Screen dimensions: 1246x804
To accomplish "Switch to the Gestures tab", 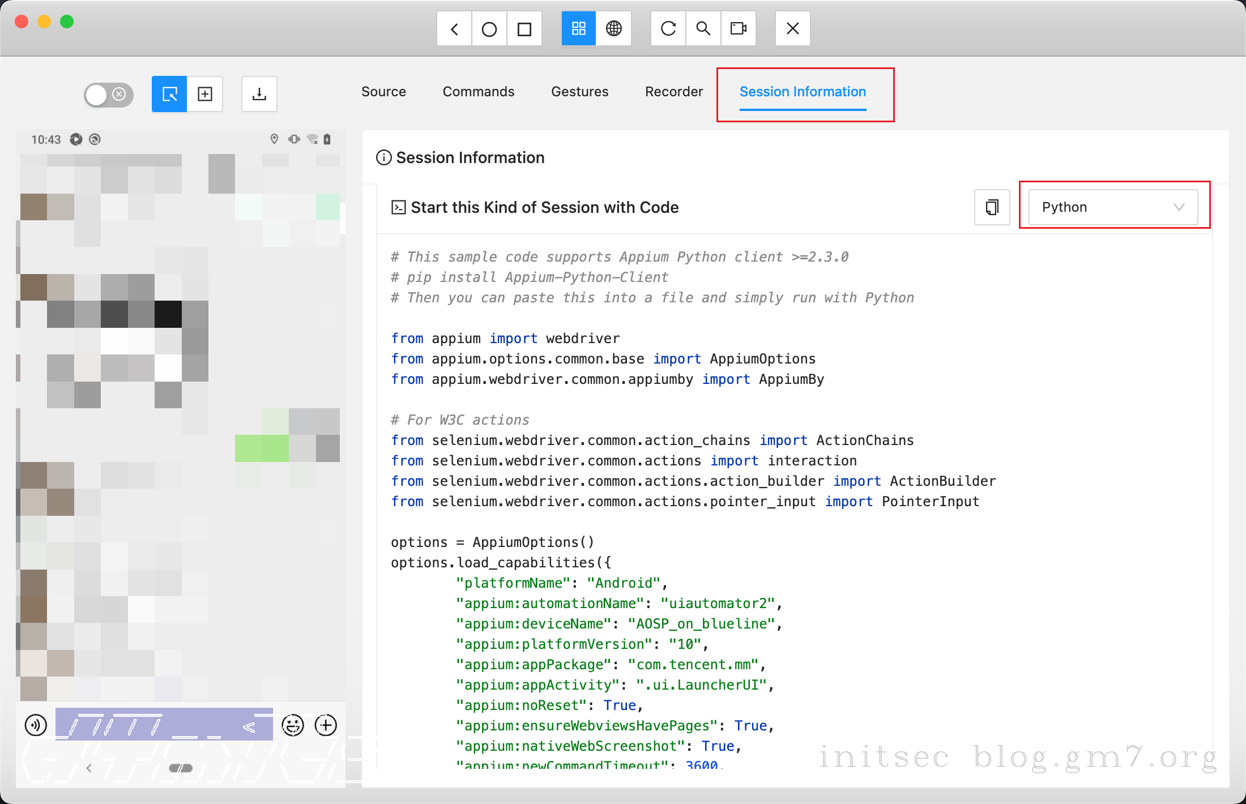I will [x=579, y=92].
